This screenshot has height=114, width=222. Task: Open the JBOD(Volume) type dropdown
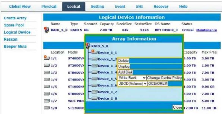[x=133, y=84]
